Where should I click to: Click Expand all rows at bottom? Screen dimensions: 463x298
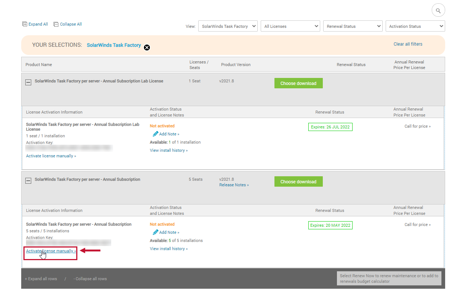coord(41,279)
